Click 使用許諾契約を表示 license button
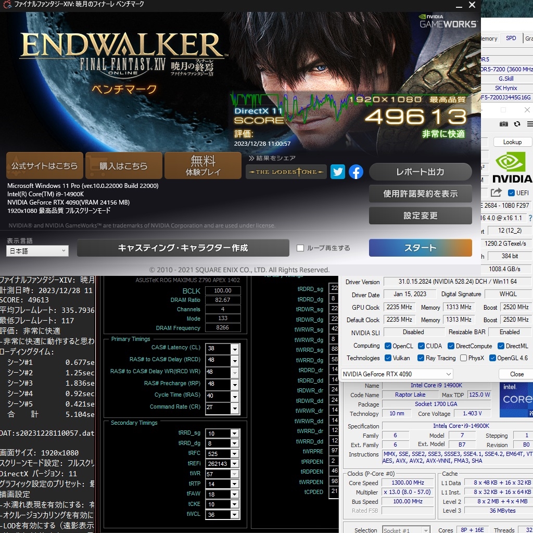533x533 pixels. [420, 194]
